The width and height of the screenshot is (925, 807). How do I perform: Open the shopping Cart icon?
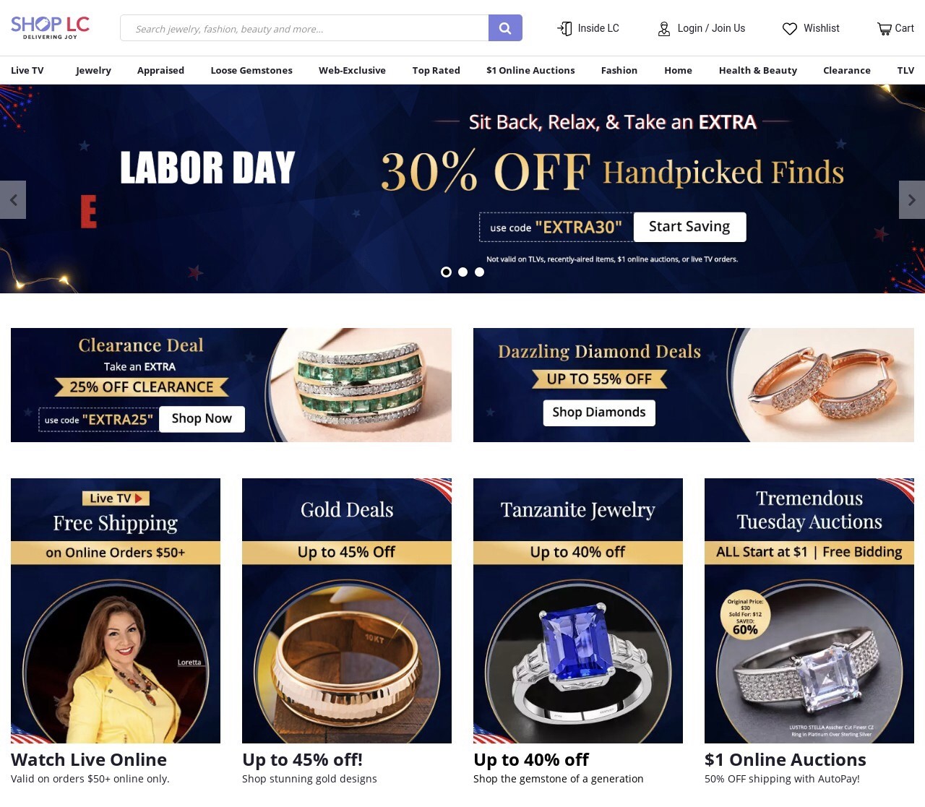click(x=884, y=29)
